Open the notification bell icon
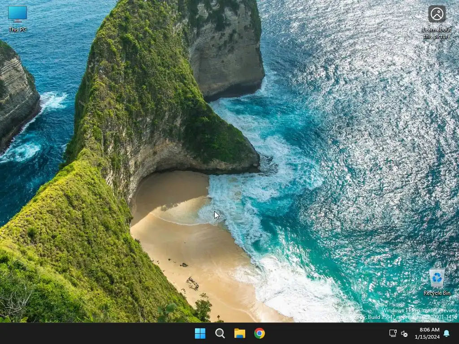The width and height of the screenshot is (459, 344). [x=446, y=333]
